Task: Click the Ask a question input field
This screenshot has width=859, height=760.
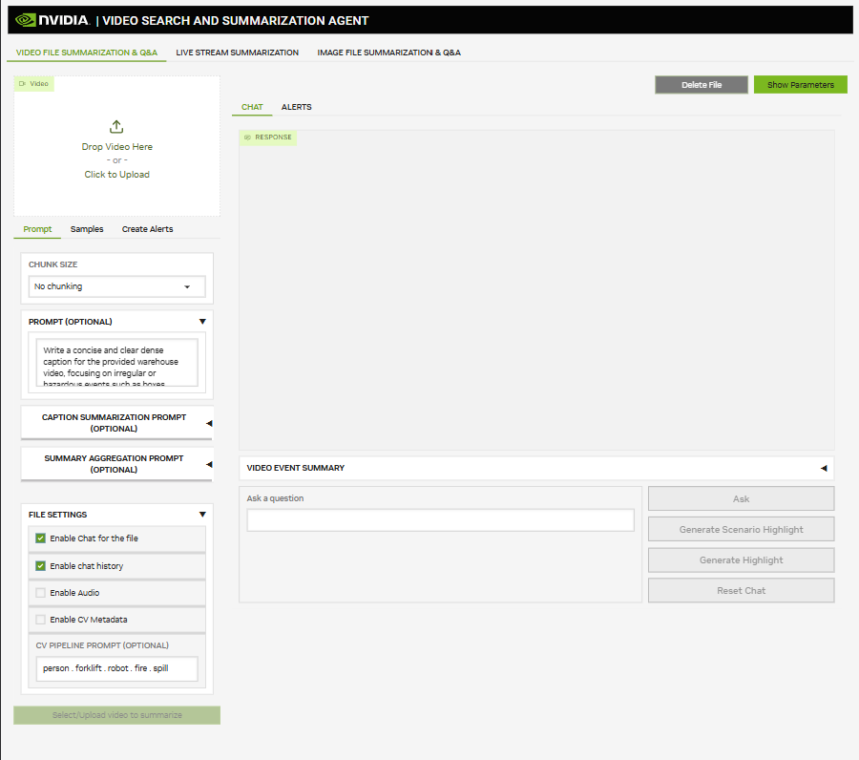Action: pyautogui.click(x=441, y=519)
